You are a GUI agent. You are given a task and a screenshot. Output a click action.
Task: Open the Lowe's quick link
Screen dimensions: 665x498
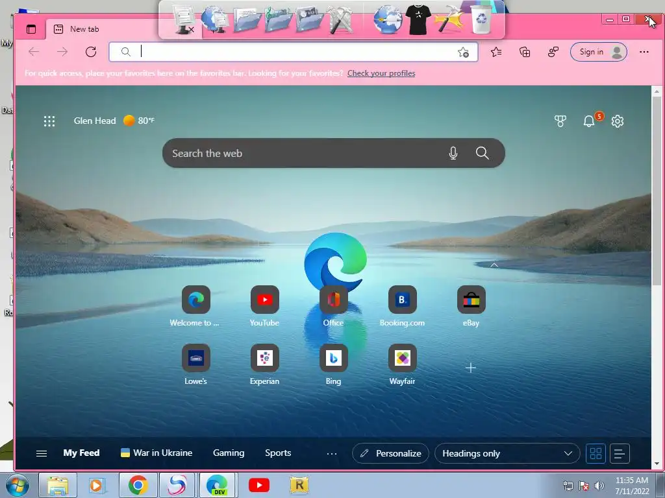point(195,364)
